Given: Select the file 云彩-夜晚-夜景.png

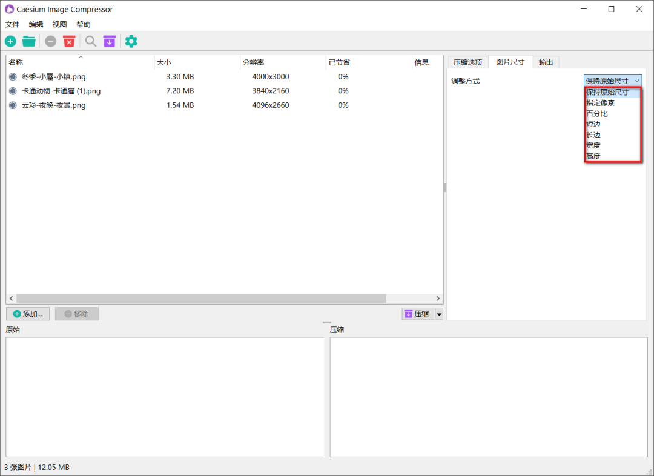Looking at the screenshot, I should (x=53, y=105).
